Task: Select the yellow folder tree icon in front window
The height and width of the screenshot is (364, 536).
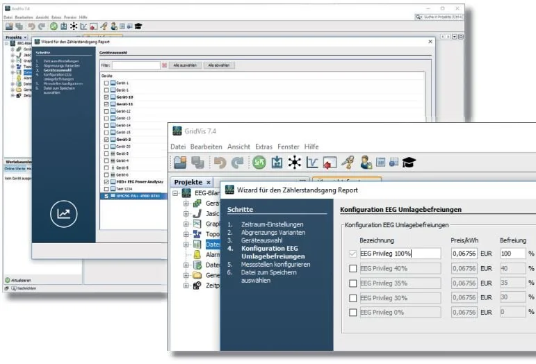Action: tap(197, 275)
